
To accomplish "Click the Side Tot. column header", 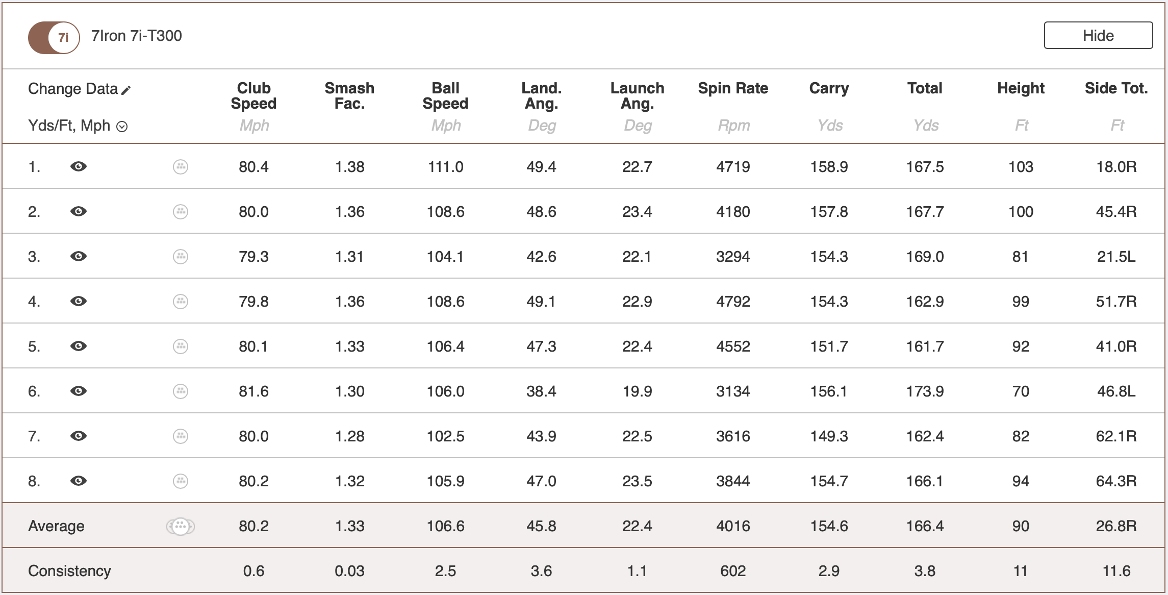I will pos(1116,88).
